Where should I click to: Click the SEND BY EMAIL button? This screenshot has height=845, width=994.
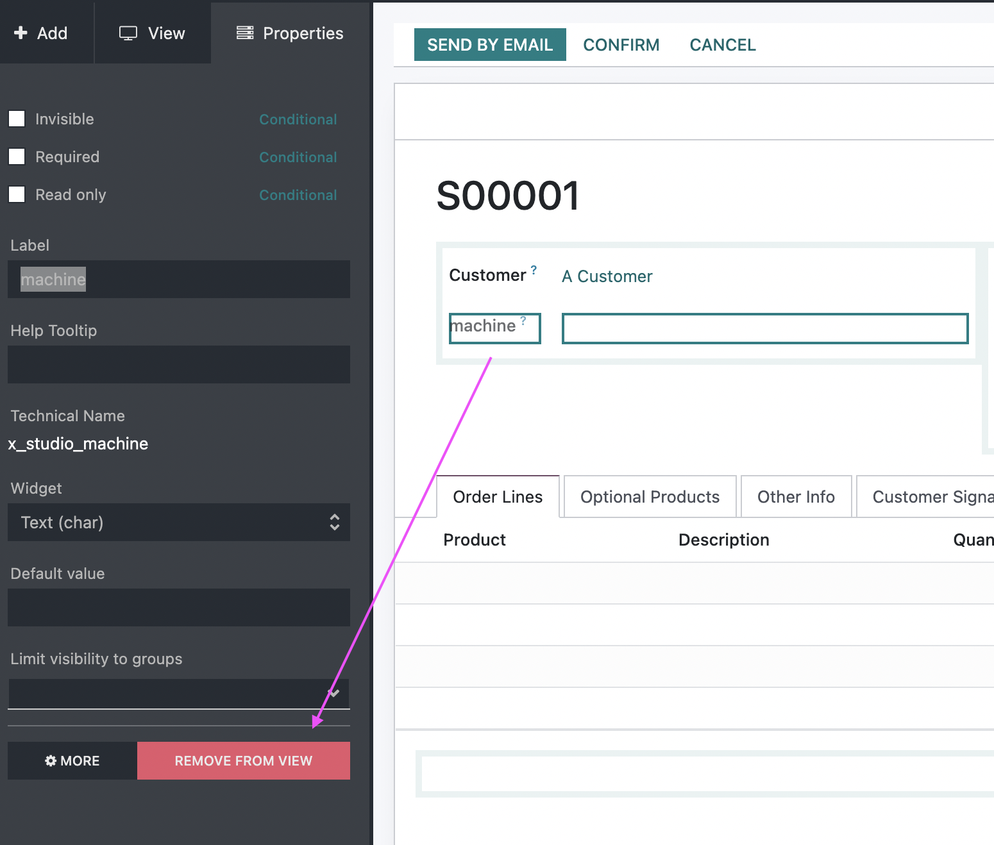(x=490, y=45)
